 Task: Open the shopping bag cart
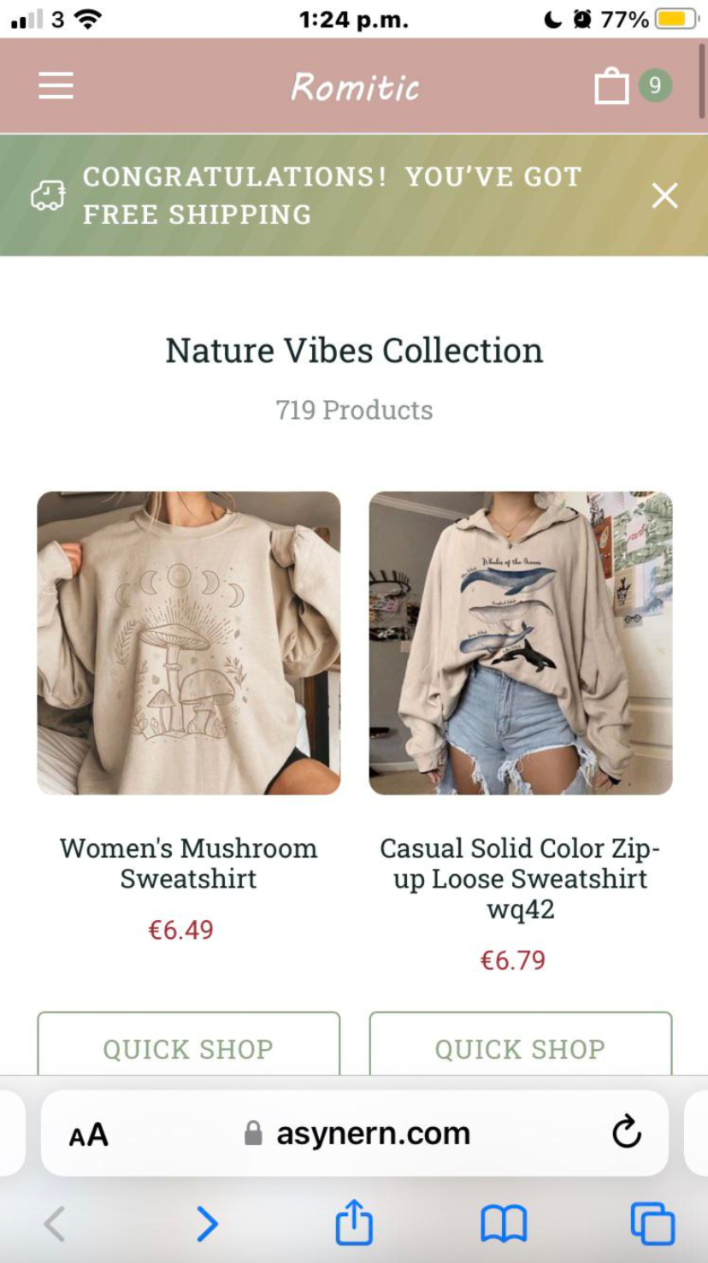coord(611,86)
